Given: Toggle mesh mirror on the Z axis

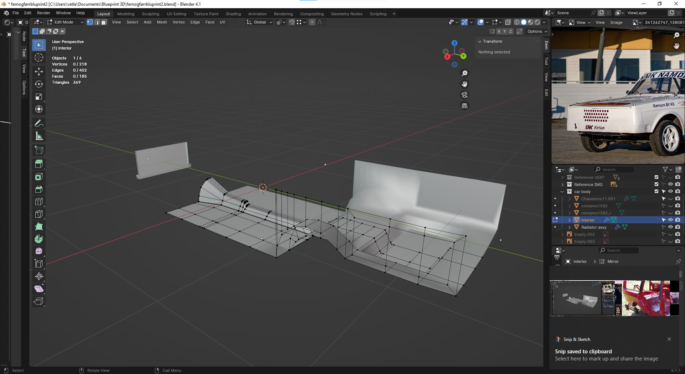Looking at the screenshot, I should (511, 31).
